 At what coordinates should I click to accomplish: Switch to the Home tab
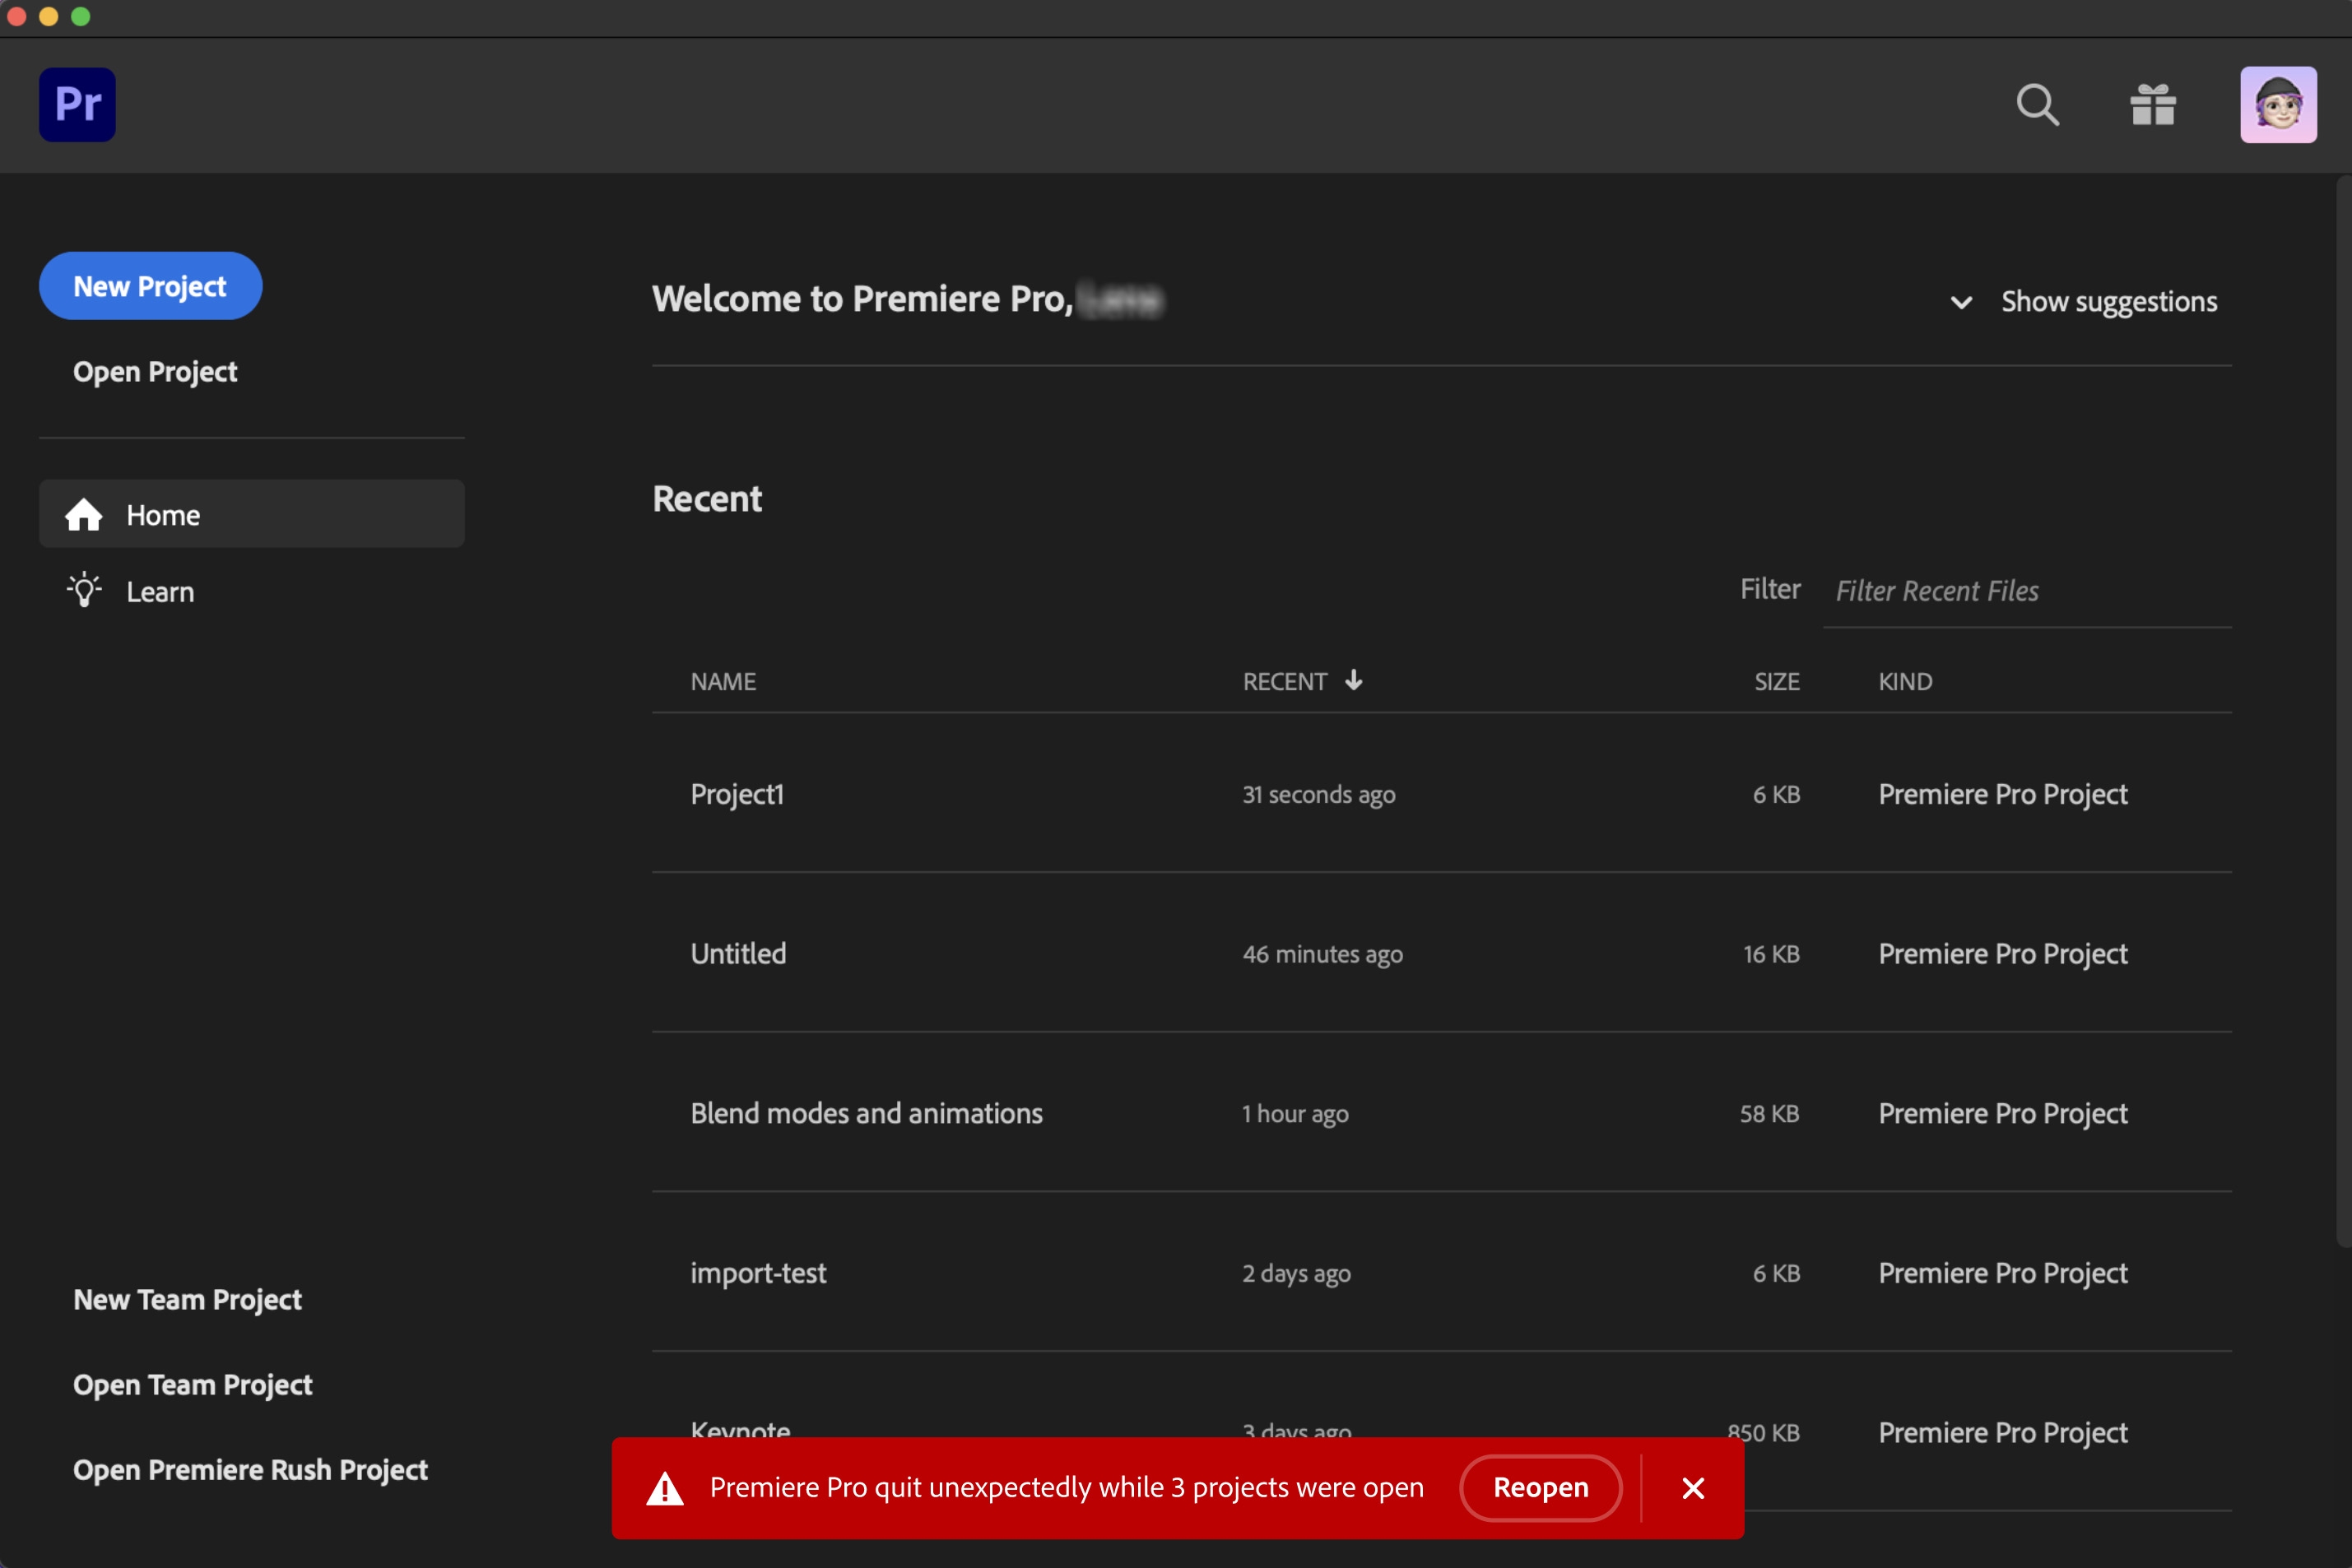pos(162,514)
